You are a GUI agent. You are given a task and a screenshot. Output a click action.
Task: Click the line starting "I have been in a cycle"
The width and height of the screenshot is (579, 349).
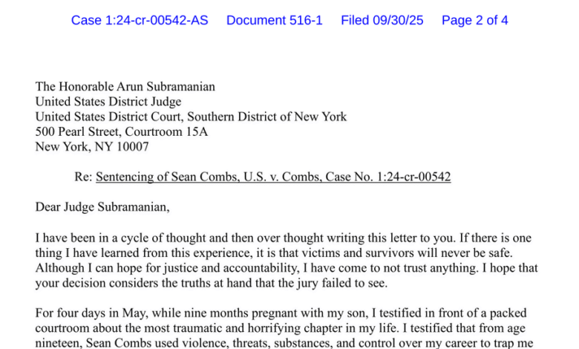[284, 238]
